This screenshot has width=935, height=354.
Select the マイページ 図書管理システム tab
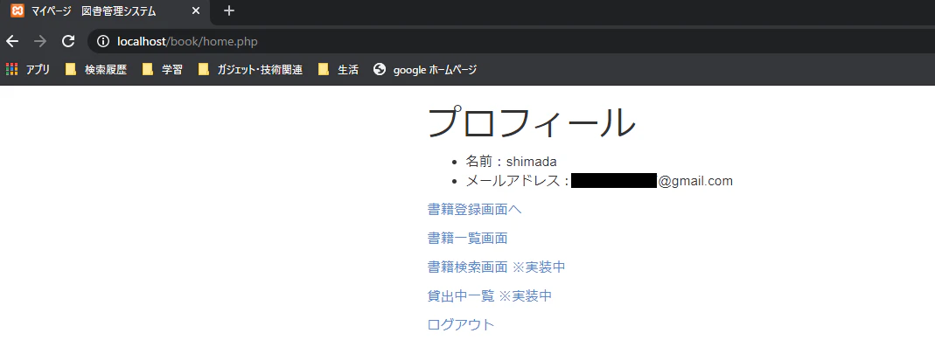[x=105, y=10]
